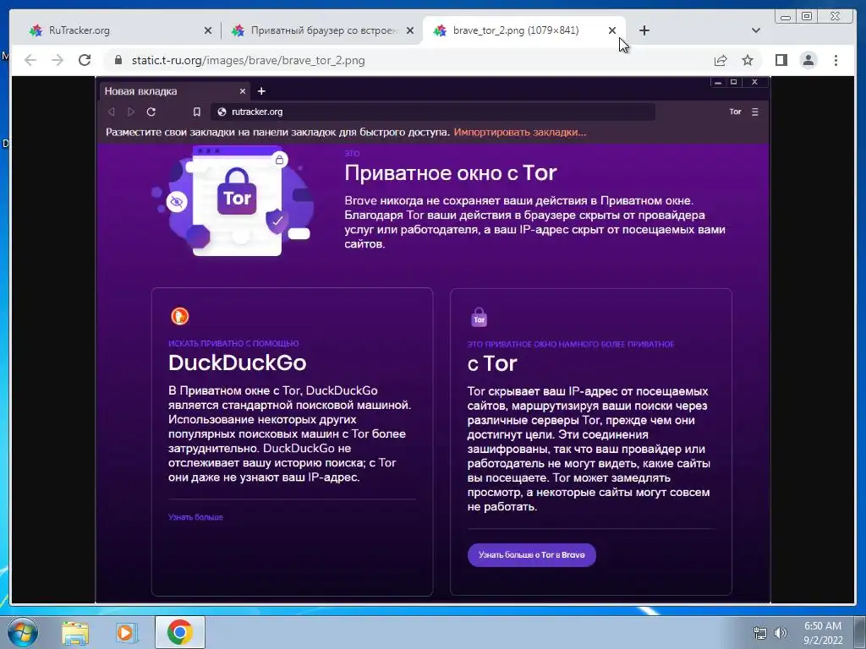Click the Chrome taskbar button
This screenshot has height=649, width=866.
tap(179, 632)
